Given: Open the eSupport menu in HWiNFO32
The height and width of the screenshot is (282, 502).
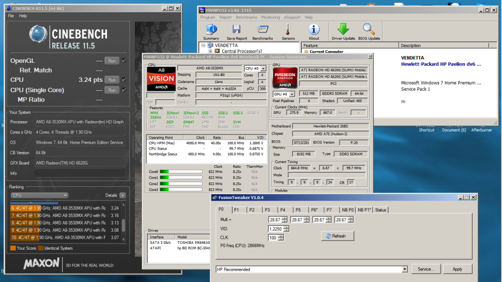Looking at the screenshot, I should point(292,17).
